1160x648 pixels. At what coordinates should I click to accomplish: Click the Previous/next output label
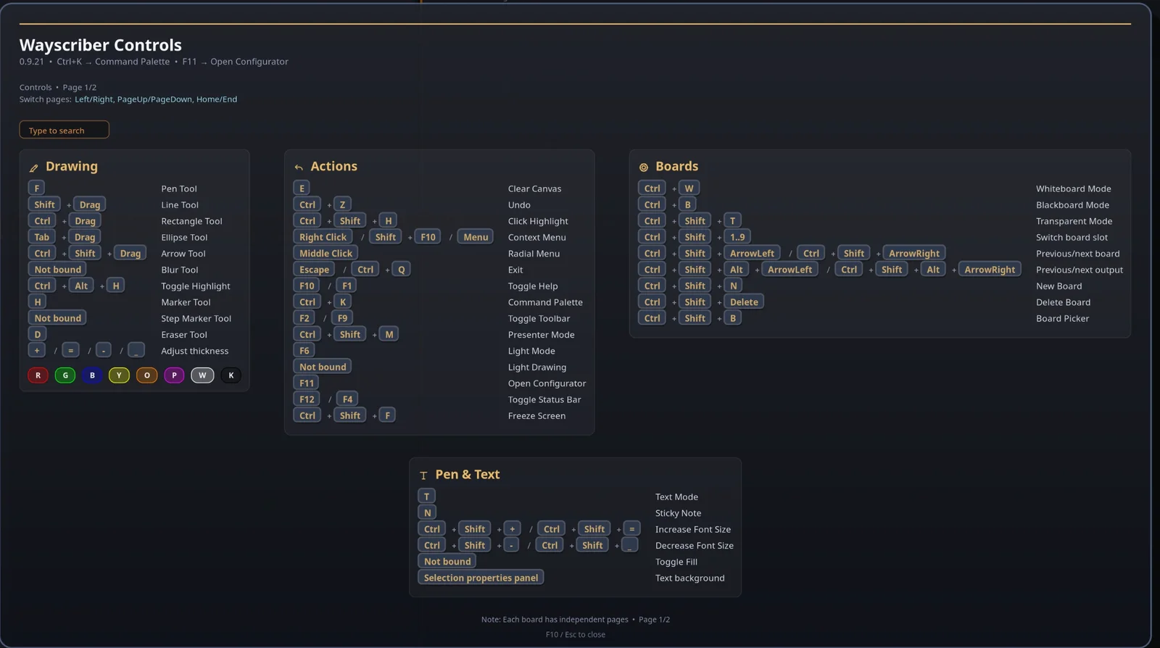click(x=1080, y=270)
